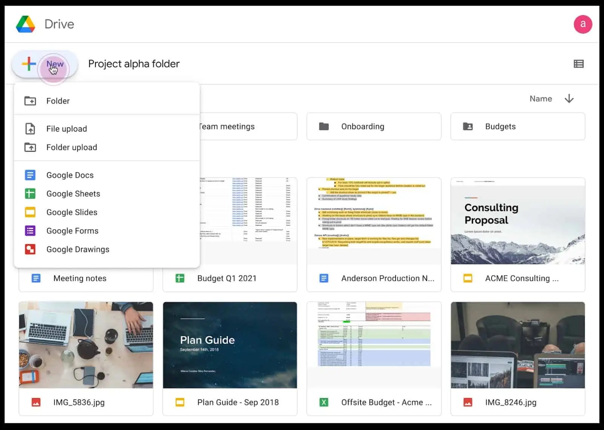Click the Docs icon beside Meeting notes

click(x=35, y=278)
